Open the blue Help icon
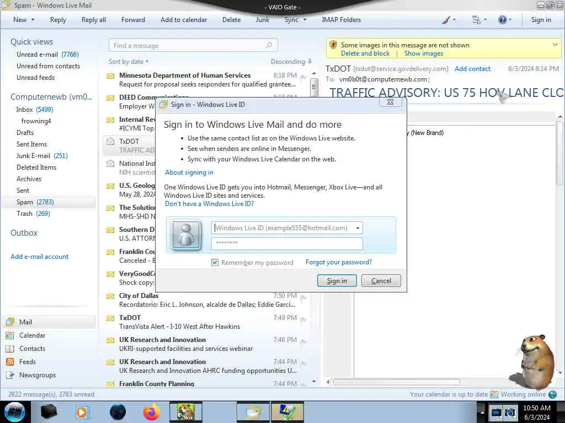The image size is (565, 423). point(502,20)
